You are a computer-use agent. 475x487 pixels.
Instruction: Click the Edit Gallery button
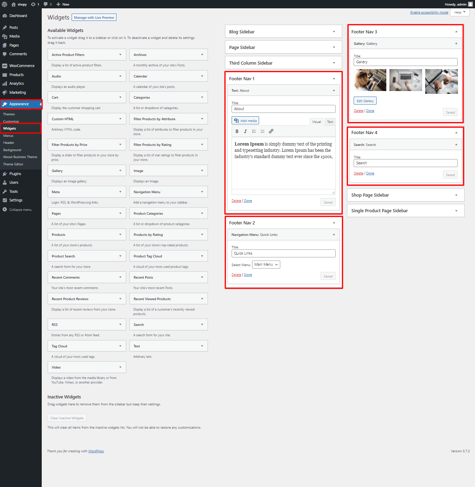pyautogui.click(x=365, y=101)
